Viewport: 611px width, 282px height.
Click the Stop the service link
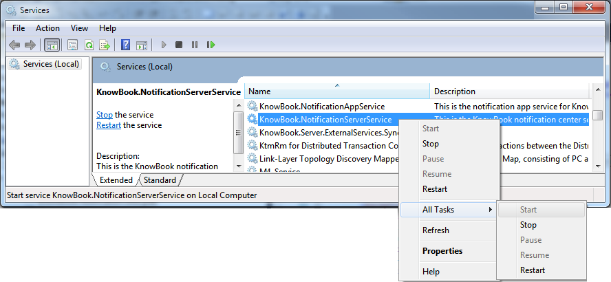105,115
